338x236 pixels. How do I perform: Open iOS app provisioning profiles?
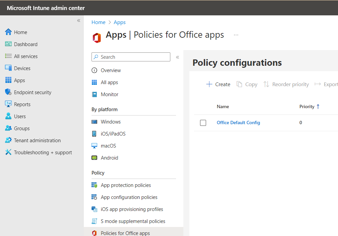[x=132, y=209]
